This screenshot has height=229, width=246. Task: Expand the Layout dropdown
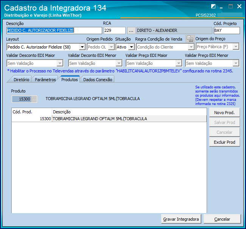pyautogui.click(x=82, y=47)
